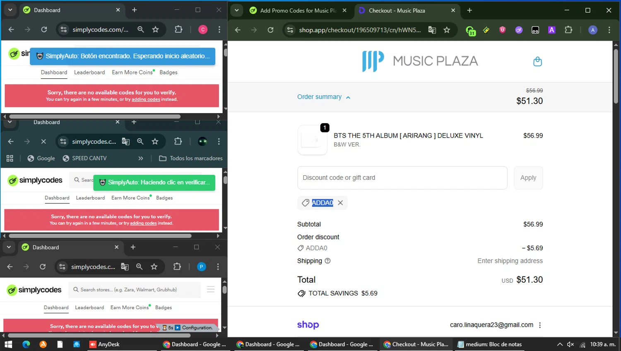This screenshot has width=621, height=351.
Task: Click the BTS album product thumbnail
Action: click(x=312, y=140)
